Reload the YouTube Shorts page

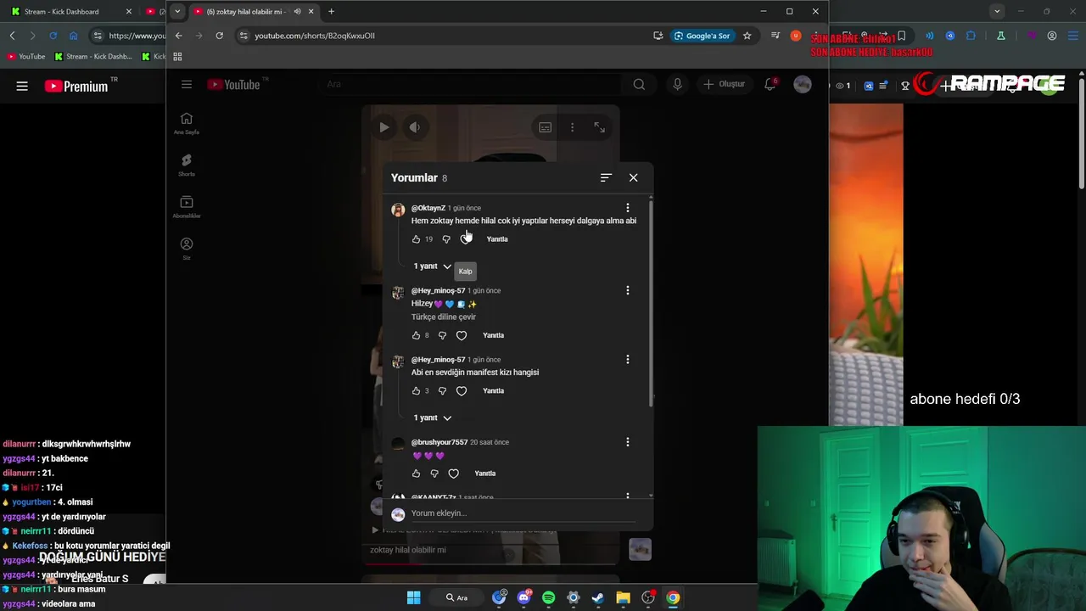coord(219,36)
